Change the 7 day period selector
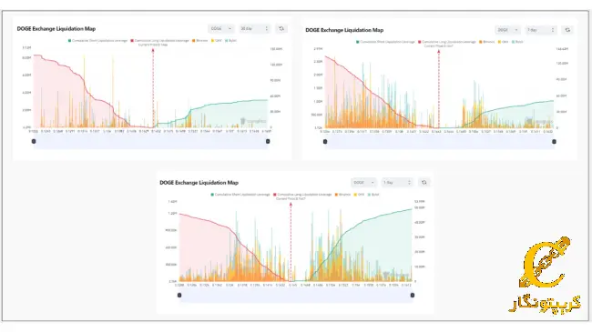 point(541,30)
